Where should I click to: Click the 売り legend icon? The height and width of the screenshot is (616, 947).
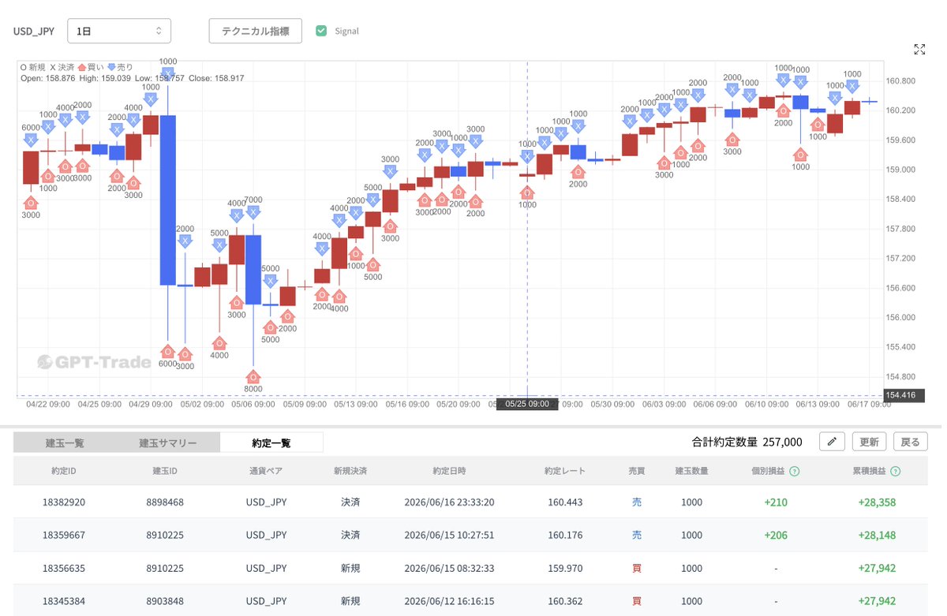(x=111, y=67)
